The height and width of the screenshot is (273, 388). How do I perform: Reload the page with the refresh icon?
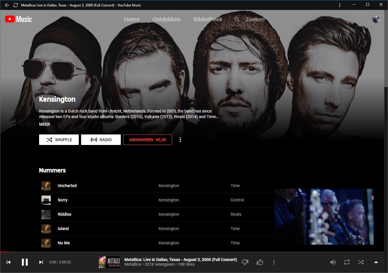(x=15, y=5)
